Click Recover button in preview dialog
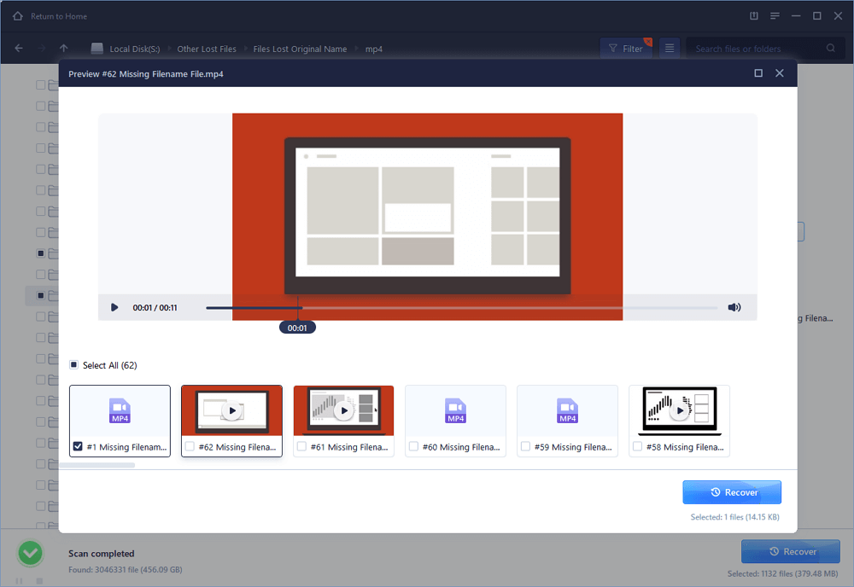Screen dimensions: 854x587 (732, 492)
